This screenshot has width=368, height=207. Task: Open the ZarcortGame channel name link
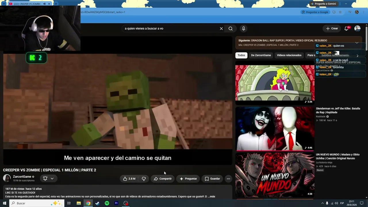click(22, 177)
